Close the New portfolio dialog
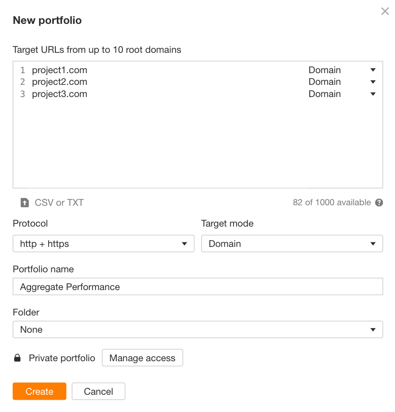Image resolution: width=395 pixels, height=412 pixels. (385, 11)
